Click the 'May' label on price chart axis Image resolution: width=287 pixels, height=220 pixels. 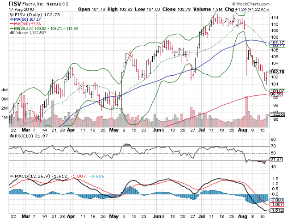[x=114, y=130]
